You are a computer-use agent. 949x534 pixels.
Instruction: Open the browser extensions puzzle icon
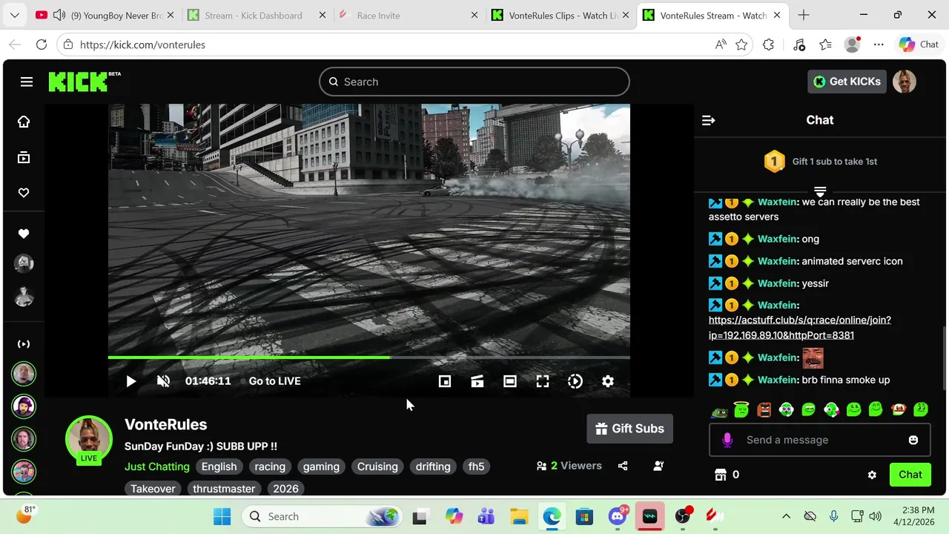tap(768, 44)
